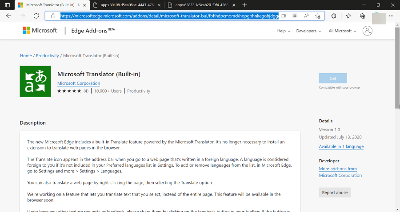
Task: Click the Microsoft logo
Action: click(x=40, y=30)
